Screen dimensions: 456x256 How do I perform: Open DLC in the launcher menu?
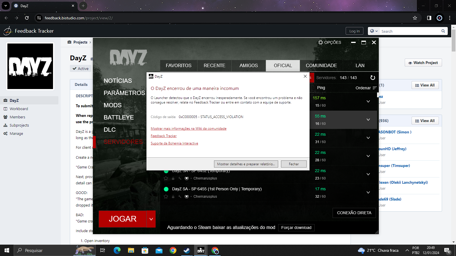[109, 130]
